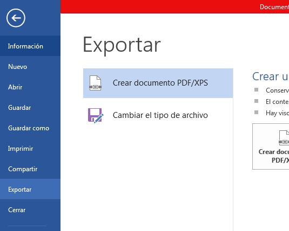Viewport: 289px width, 231px height.
Task: Click the Crear u... section heading
Action: (x=271, y=76)
